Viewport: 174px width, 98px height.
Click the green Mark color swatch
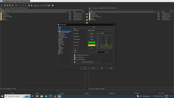click(92, 42)
